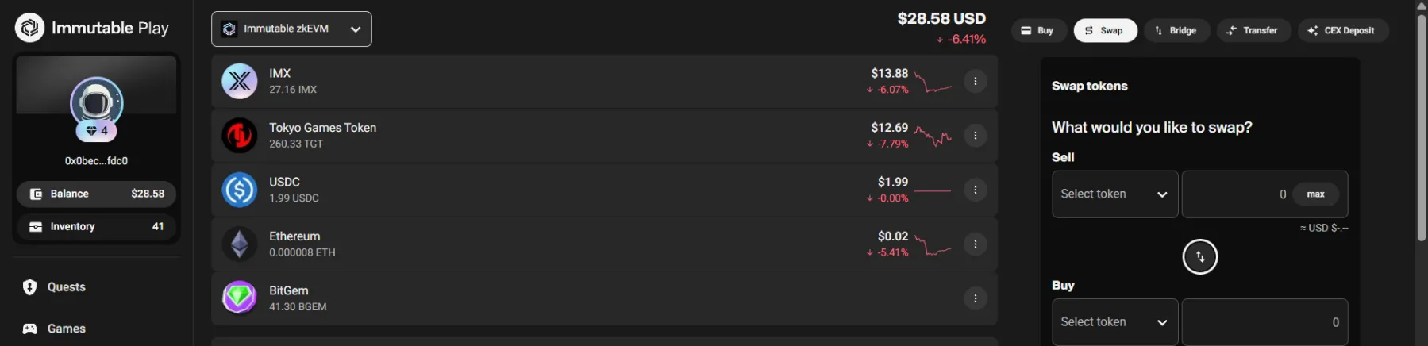Viewport: 1428px width, 346px height.
Task: Open the Sell token selector
Action: (1114, 194)
